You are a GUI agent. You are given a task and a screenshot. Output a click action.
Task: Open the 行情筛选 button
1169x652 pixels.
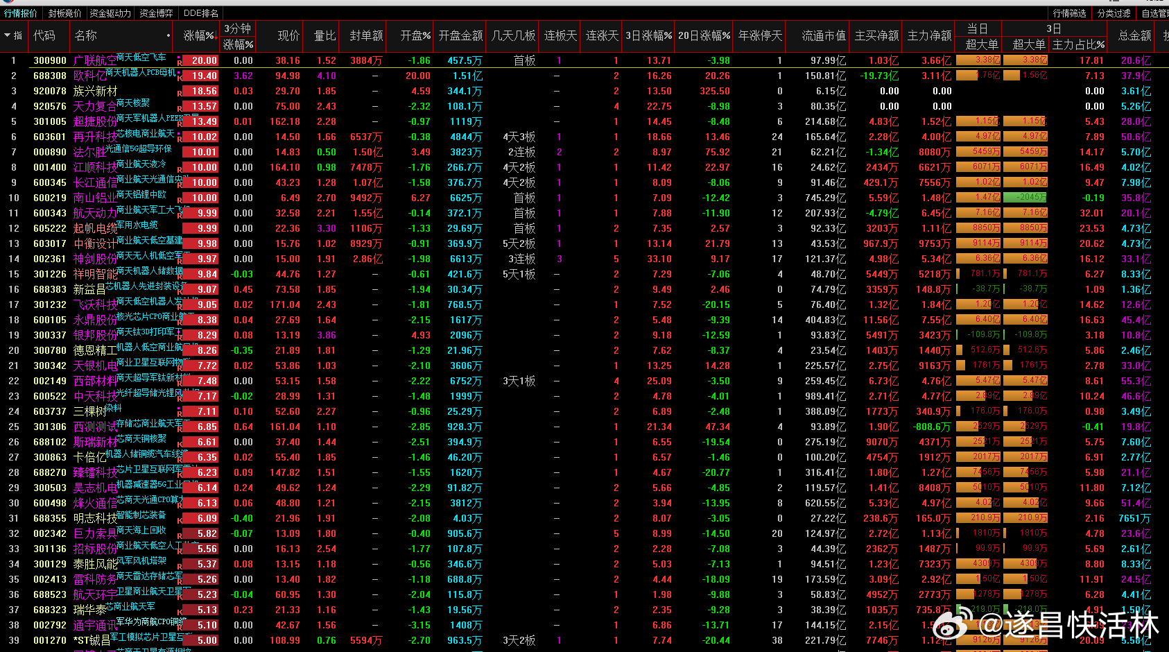pos(1070,13)
